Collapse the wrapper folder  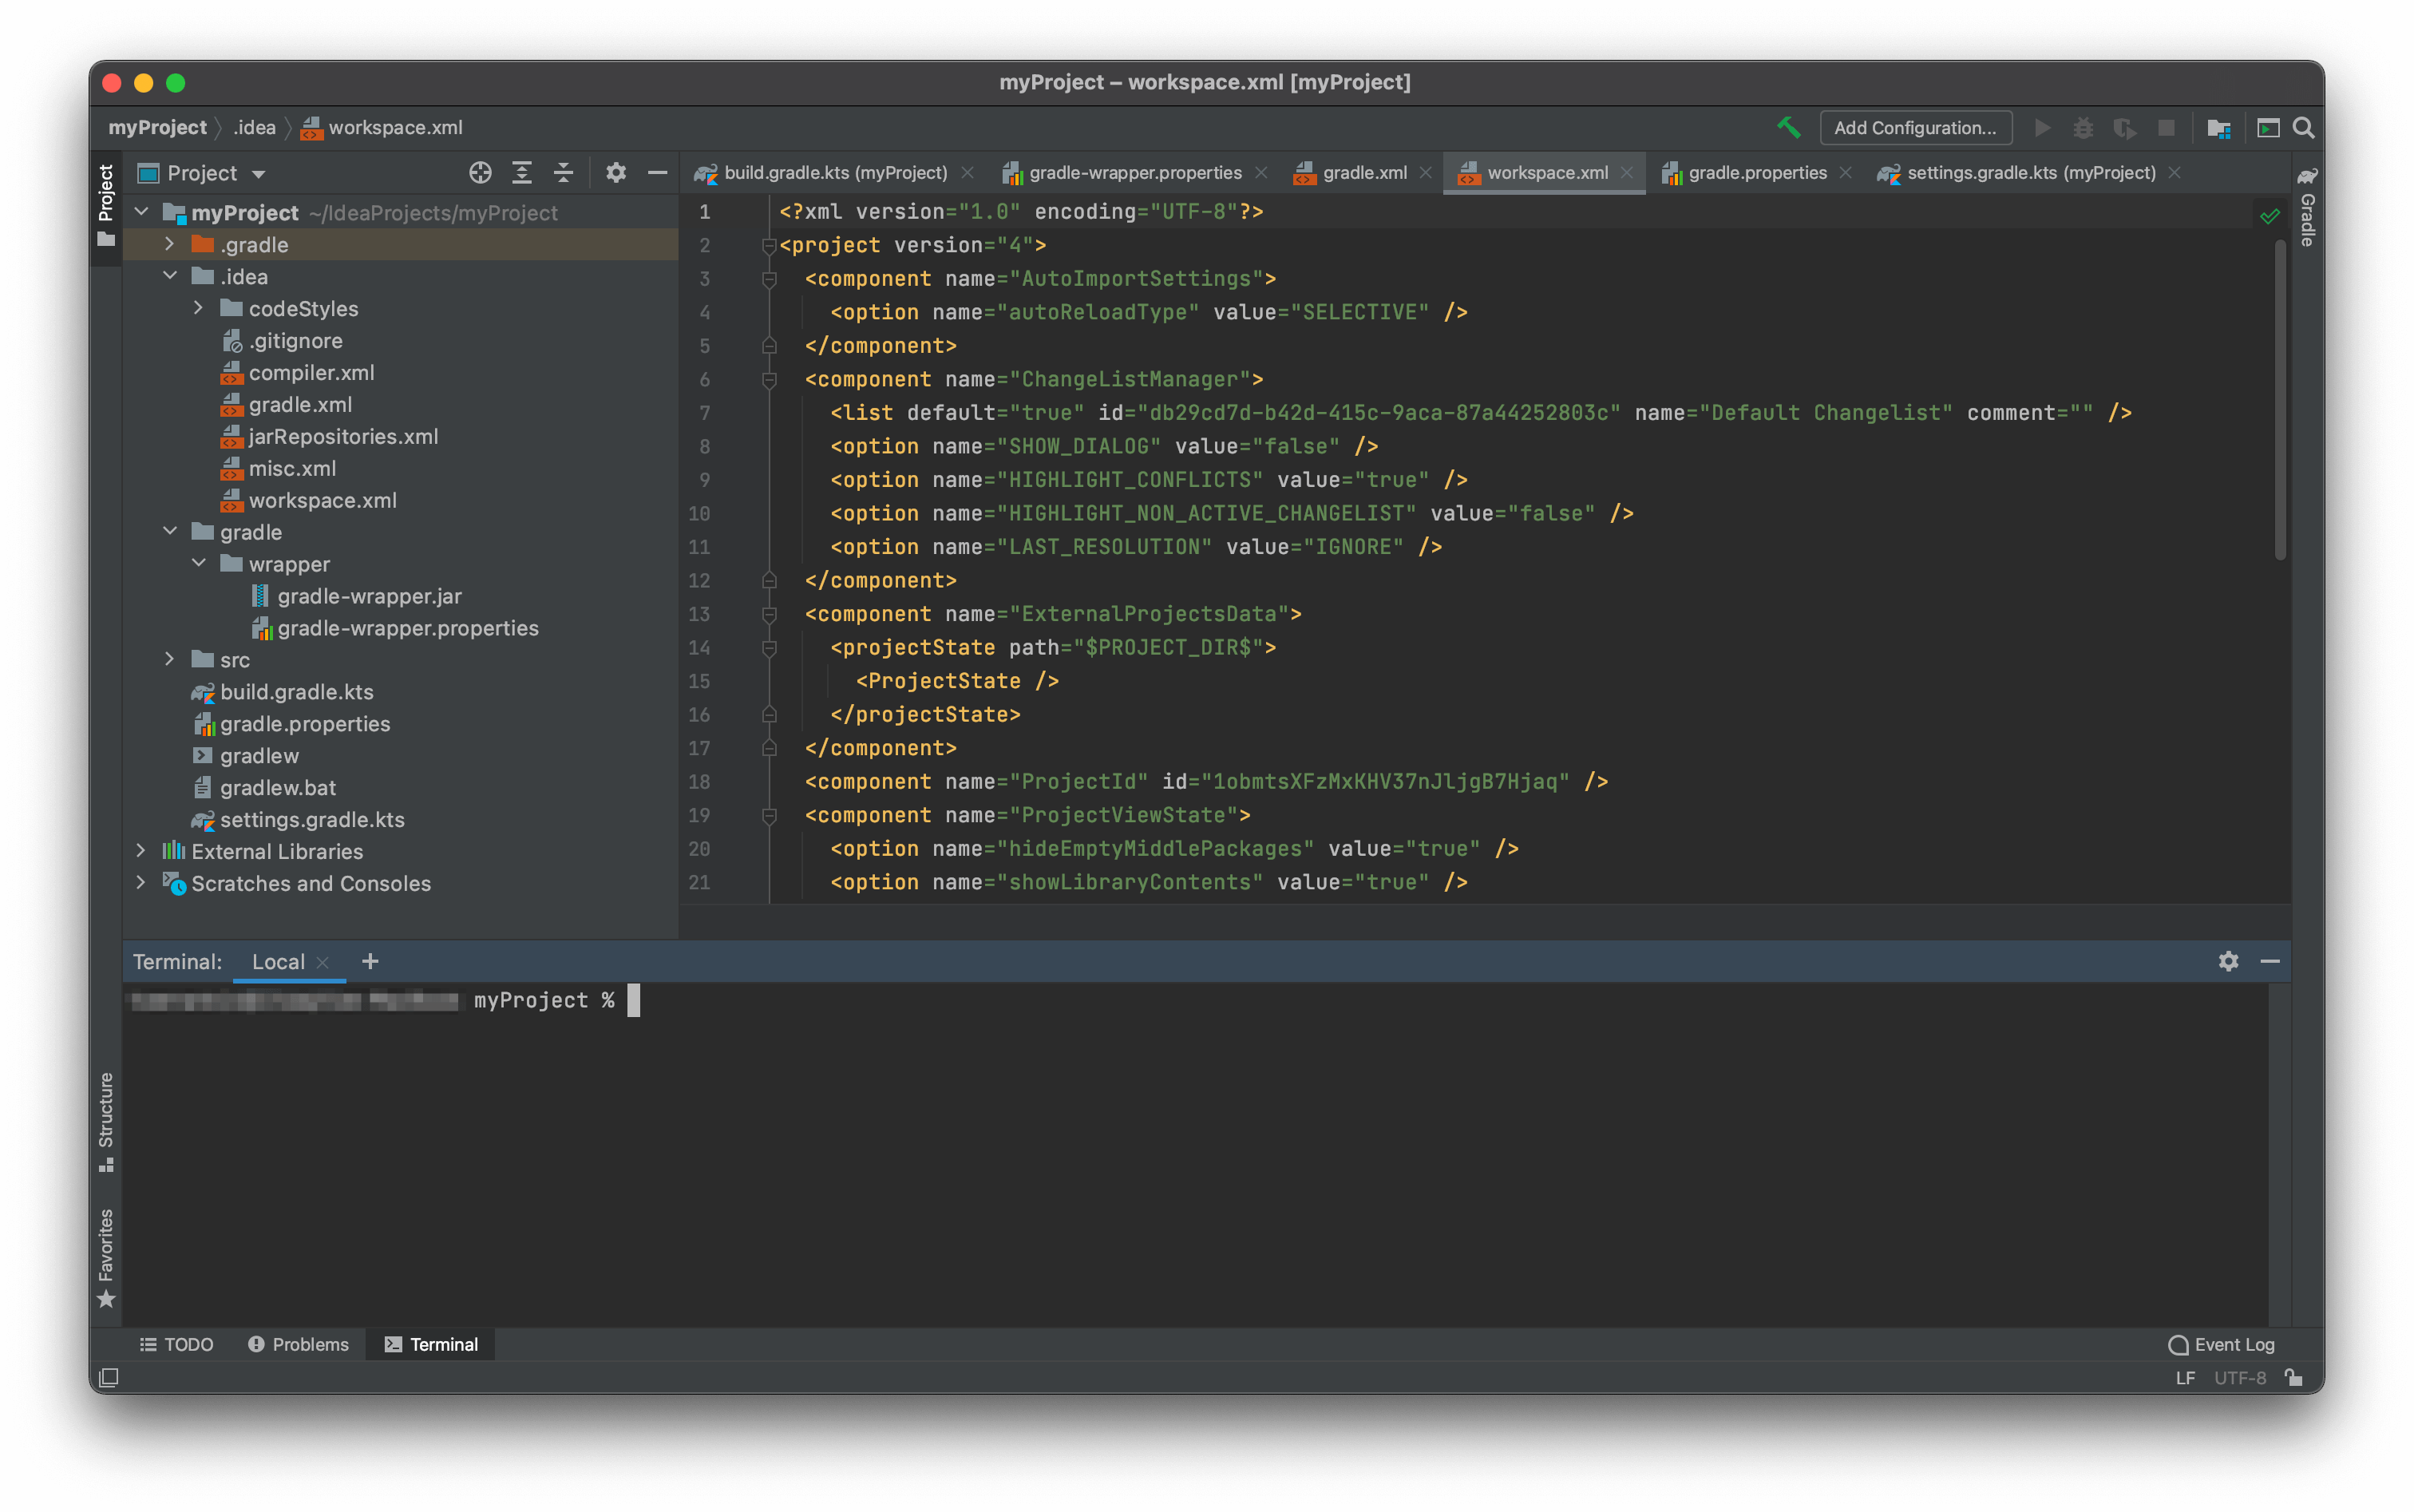(x=199, y=563)
